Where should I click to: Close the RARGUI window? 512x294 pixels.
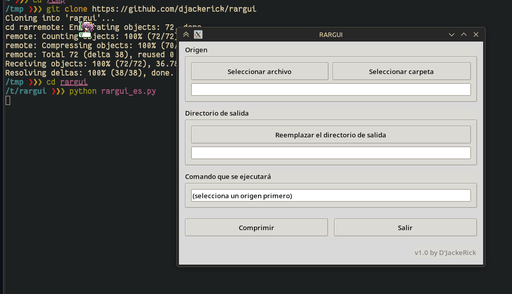point(476,34)
